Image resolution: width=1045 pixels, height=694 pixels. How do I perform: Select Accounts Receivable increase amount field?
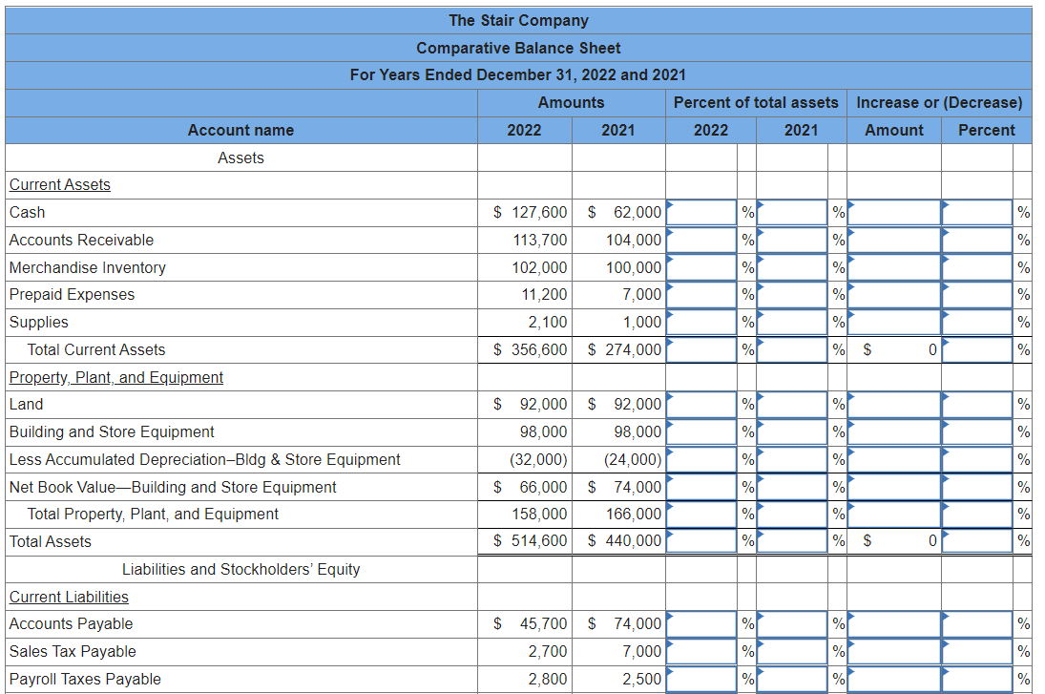point(894,240)
